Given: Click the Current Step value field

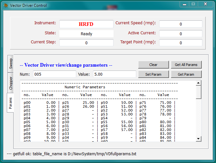Looking at the screenshot, I should click(x=86, y=43).
